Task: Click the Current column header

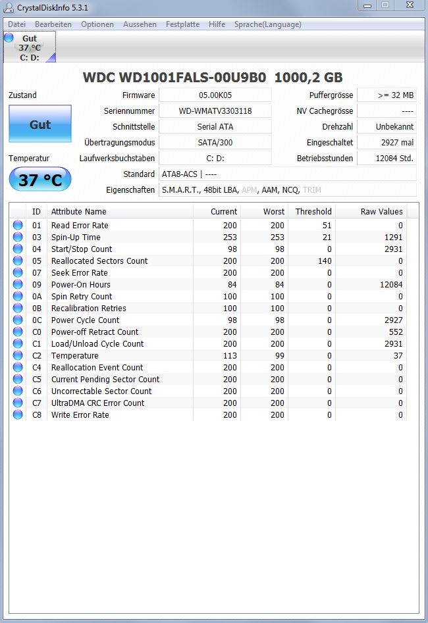Action: click(x=217, y=211)
